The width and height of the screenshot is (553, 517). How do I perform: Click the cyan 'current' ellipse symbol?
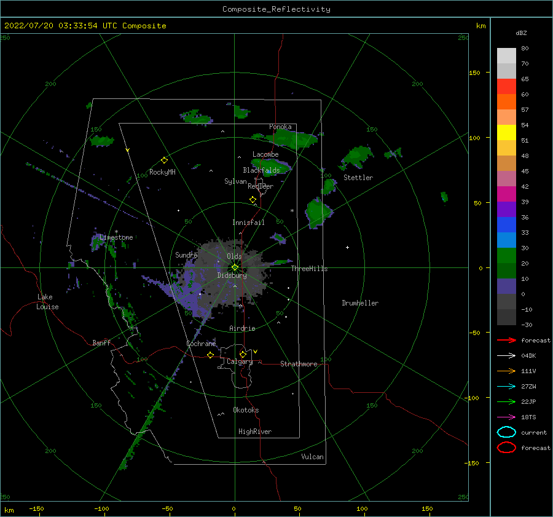click(506, 432)
